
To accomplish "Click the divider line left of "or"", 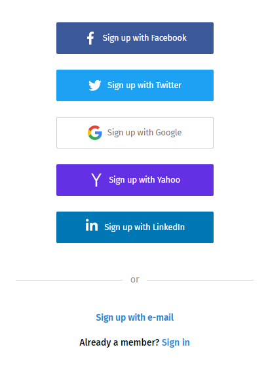I will tap(69, 280).
